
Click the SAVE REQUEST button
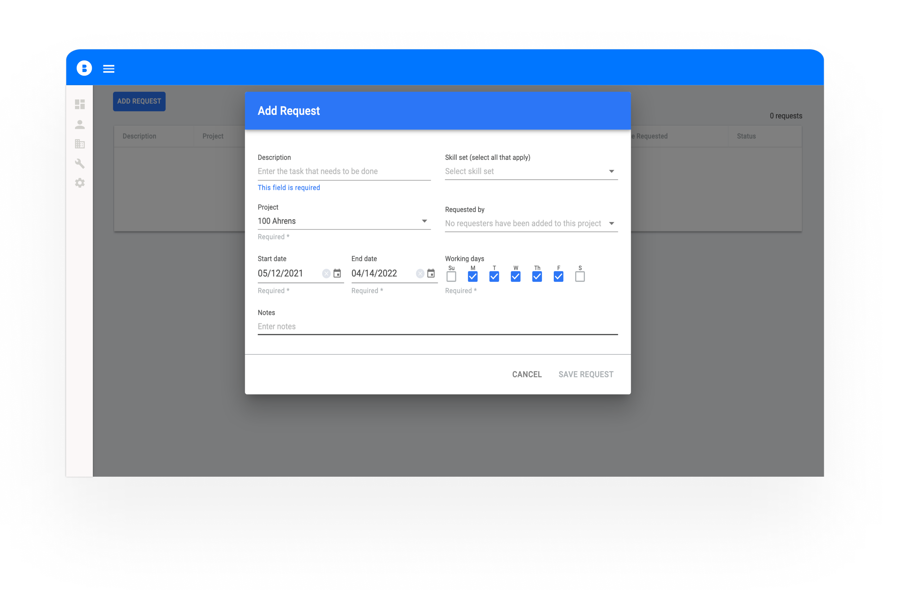click(586, 374)
